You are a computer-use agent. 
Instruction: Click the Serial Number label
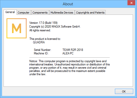(42, 50)
